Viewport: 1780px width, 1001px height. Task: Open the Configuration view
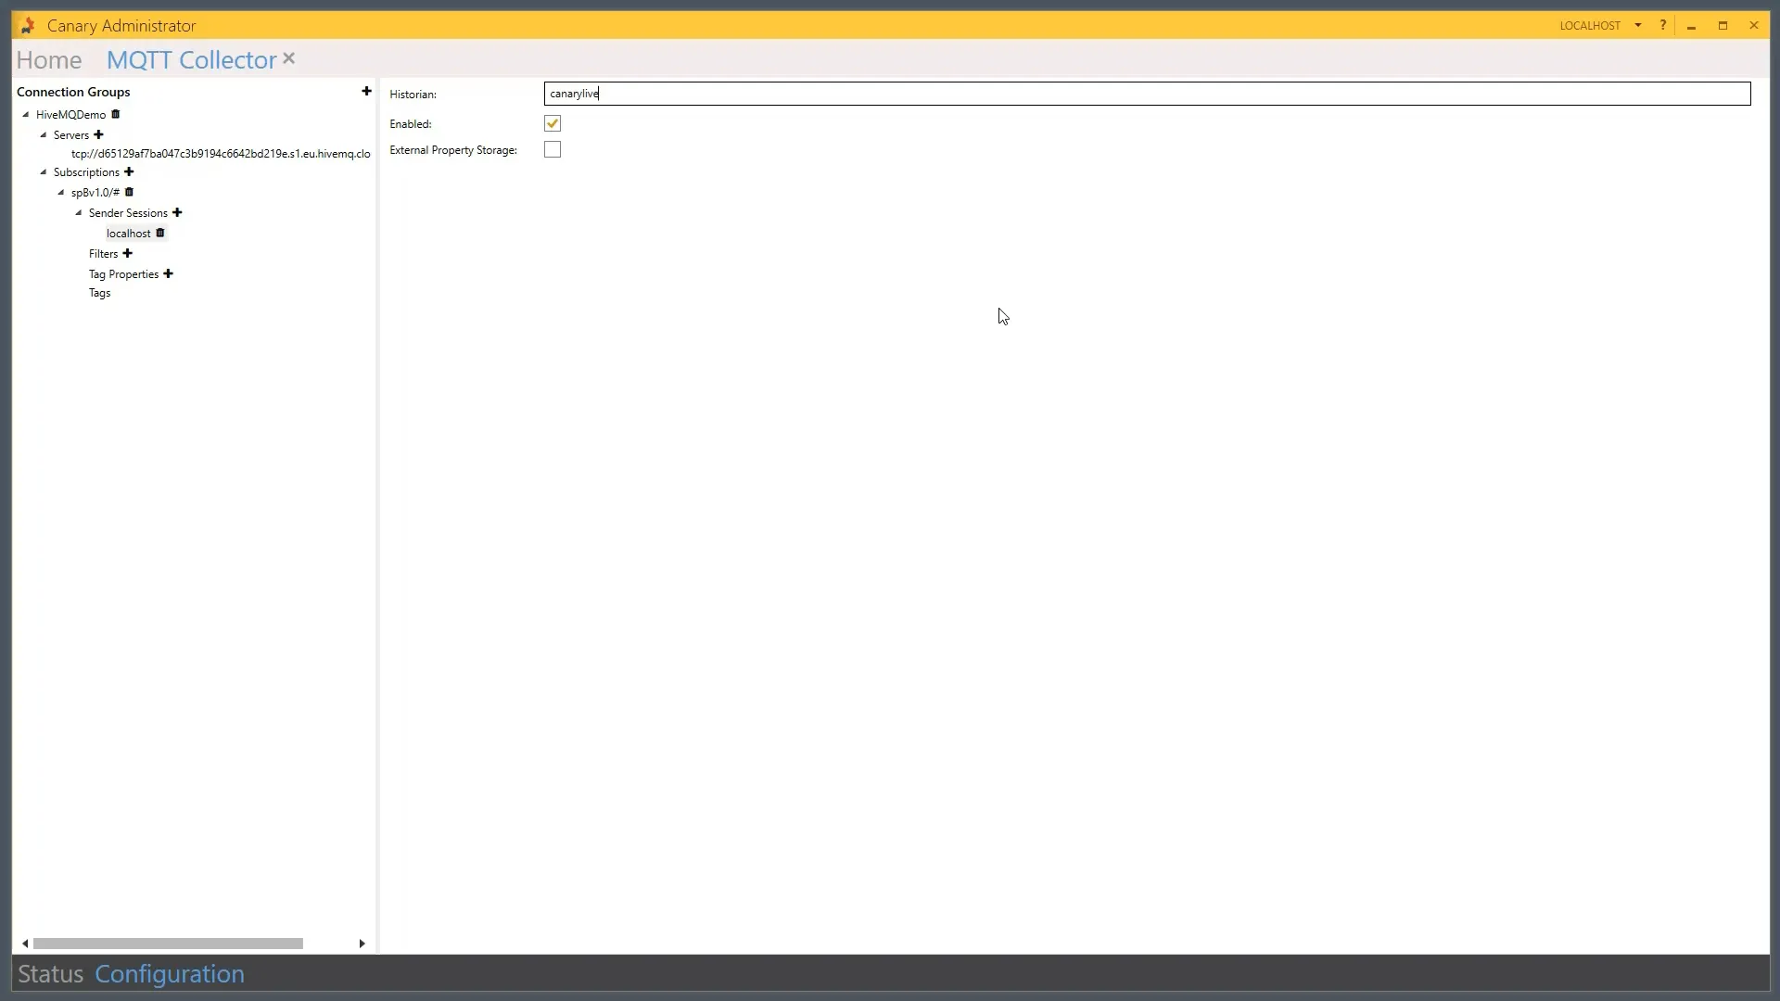[x=170, y=974]
